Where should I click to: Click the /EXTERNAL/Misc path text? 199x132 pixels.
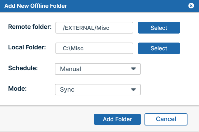click(86, 28)
